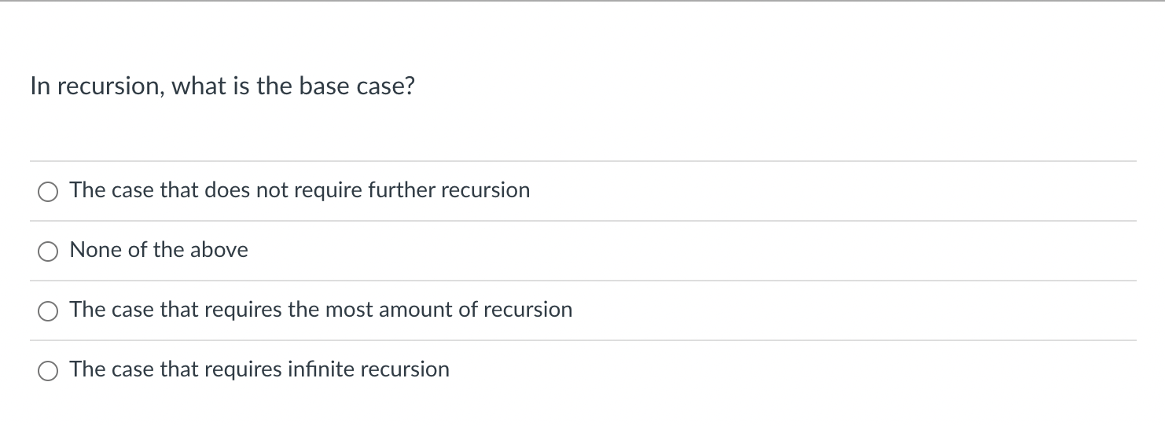Click the 'requires infinite recursion' answer label
Image resolution: width=1165 pixels, height=426 pixels.
259,369
